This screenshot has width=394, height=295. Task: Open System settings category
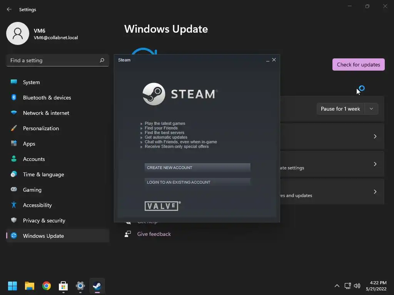tap(58, 82)
